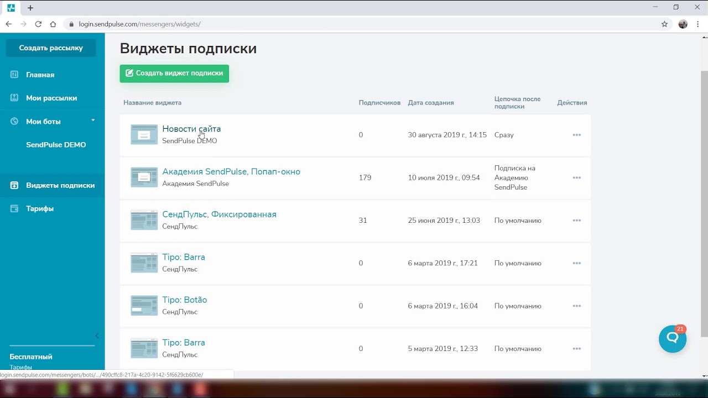Bookmark this page with the star icon
708x398 pixels.
point(665,24)
